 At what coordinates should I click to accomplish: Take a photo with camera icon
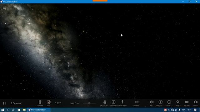point(196,103)
